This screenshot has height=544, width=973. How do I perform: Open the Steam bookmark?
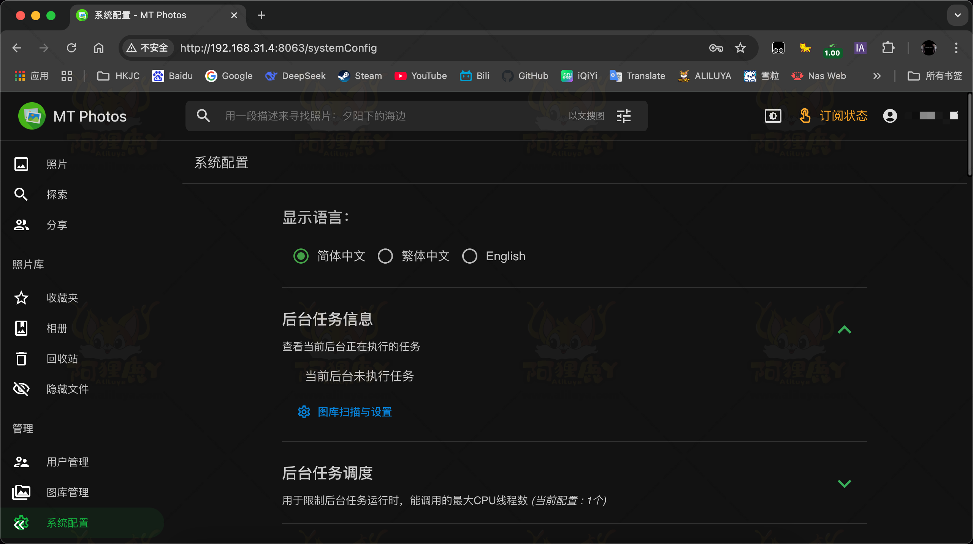click(360, 76)
